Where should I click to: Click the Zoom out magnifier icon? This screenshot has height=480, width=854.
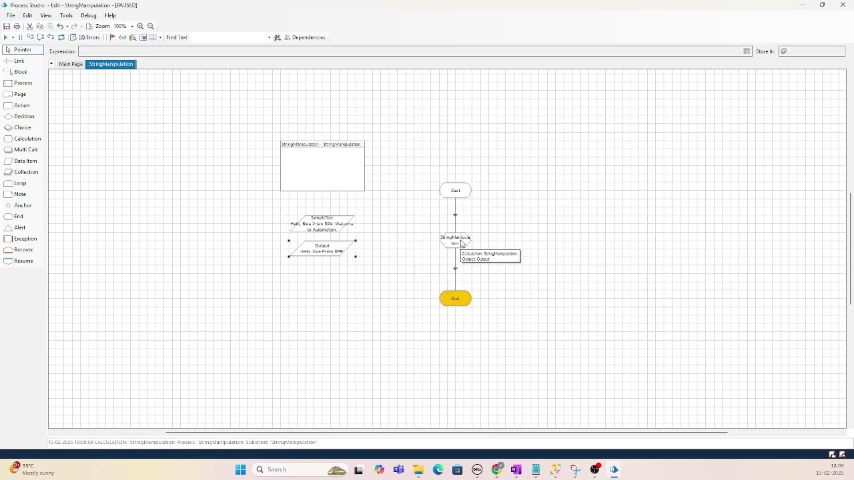click(x=151, y=26)
